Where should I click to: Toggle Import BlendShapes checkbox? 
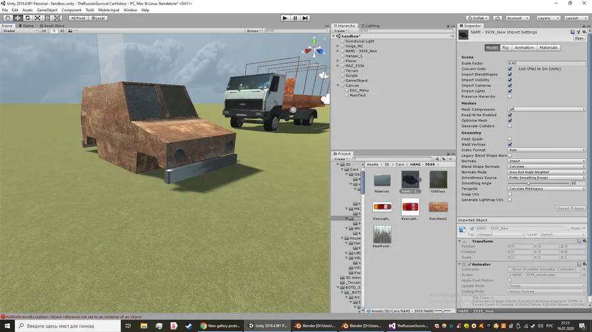(x=510, y=75)
